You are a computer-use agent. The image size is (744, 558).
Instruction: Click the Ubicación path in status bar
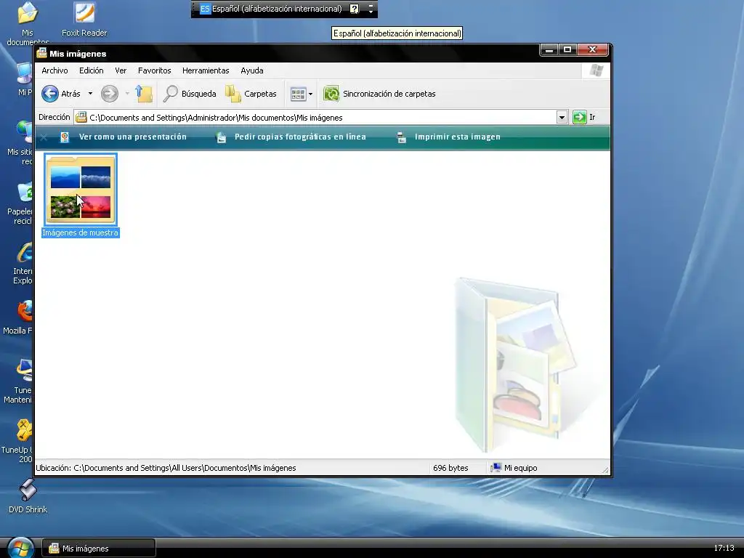166,468
